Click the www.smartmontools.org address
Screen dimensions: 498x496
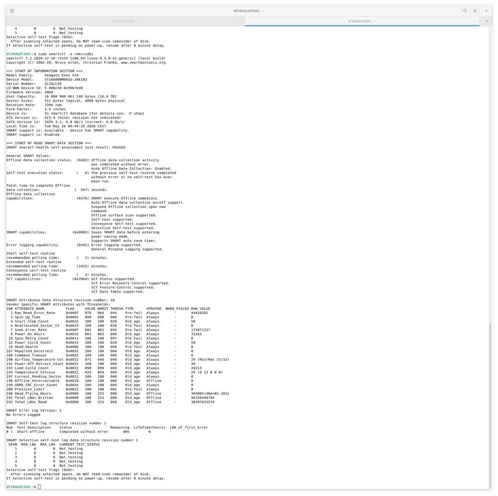143,63
